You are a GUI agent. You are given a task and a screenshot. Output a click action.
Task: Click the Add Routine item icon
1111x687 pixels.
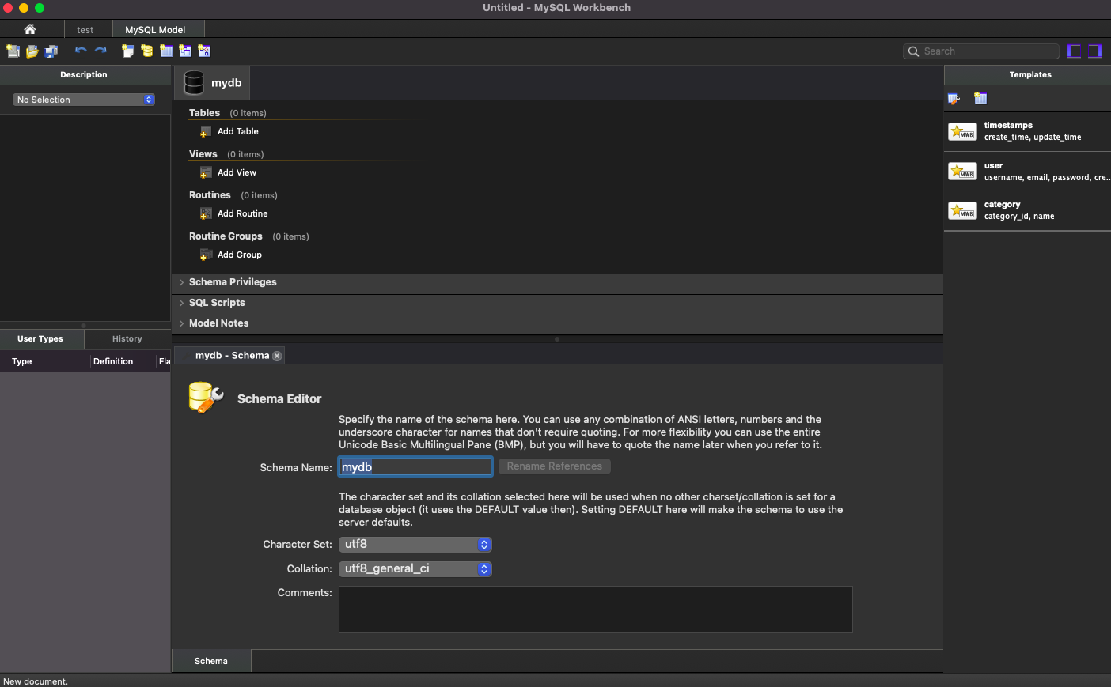(x=206, y=214)
